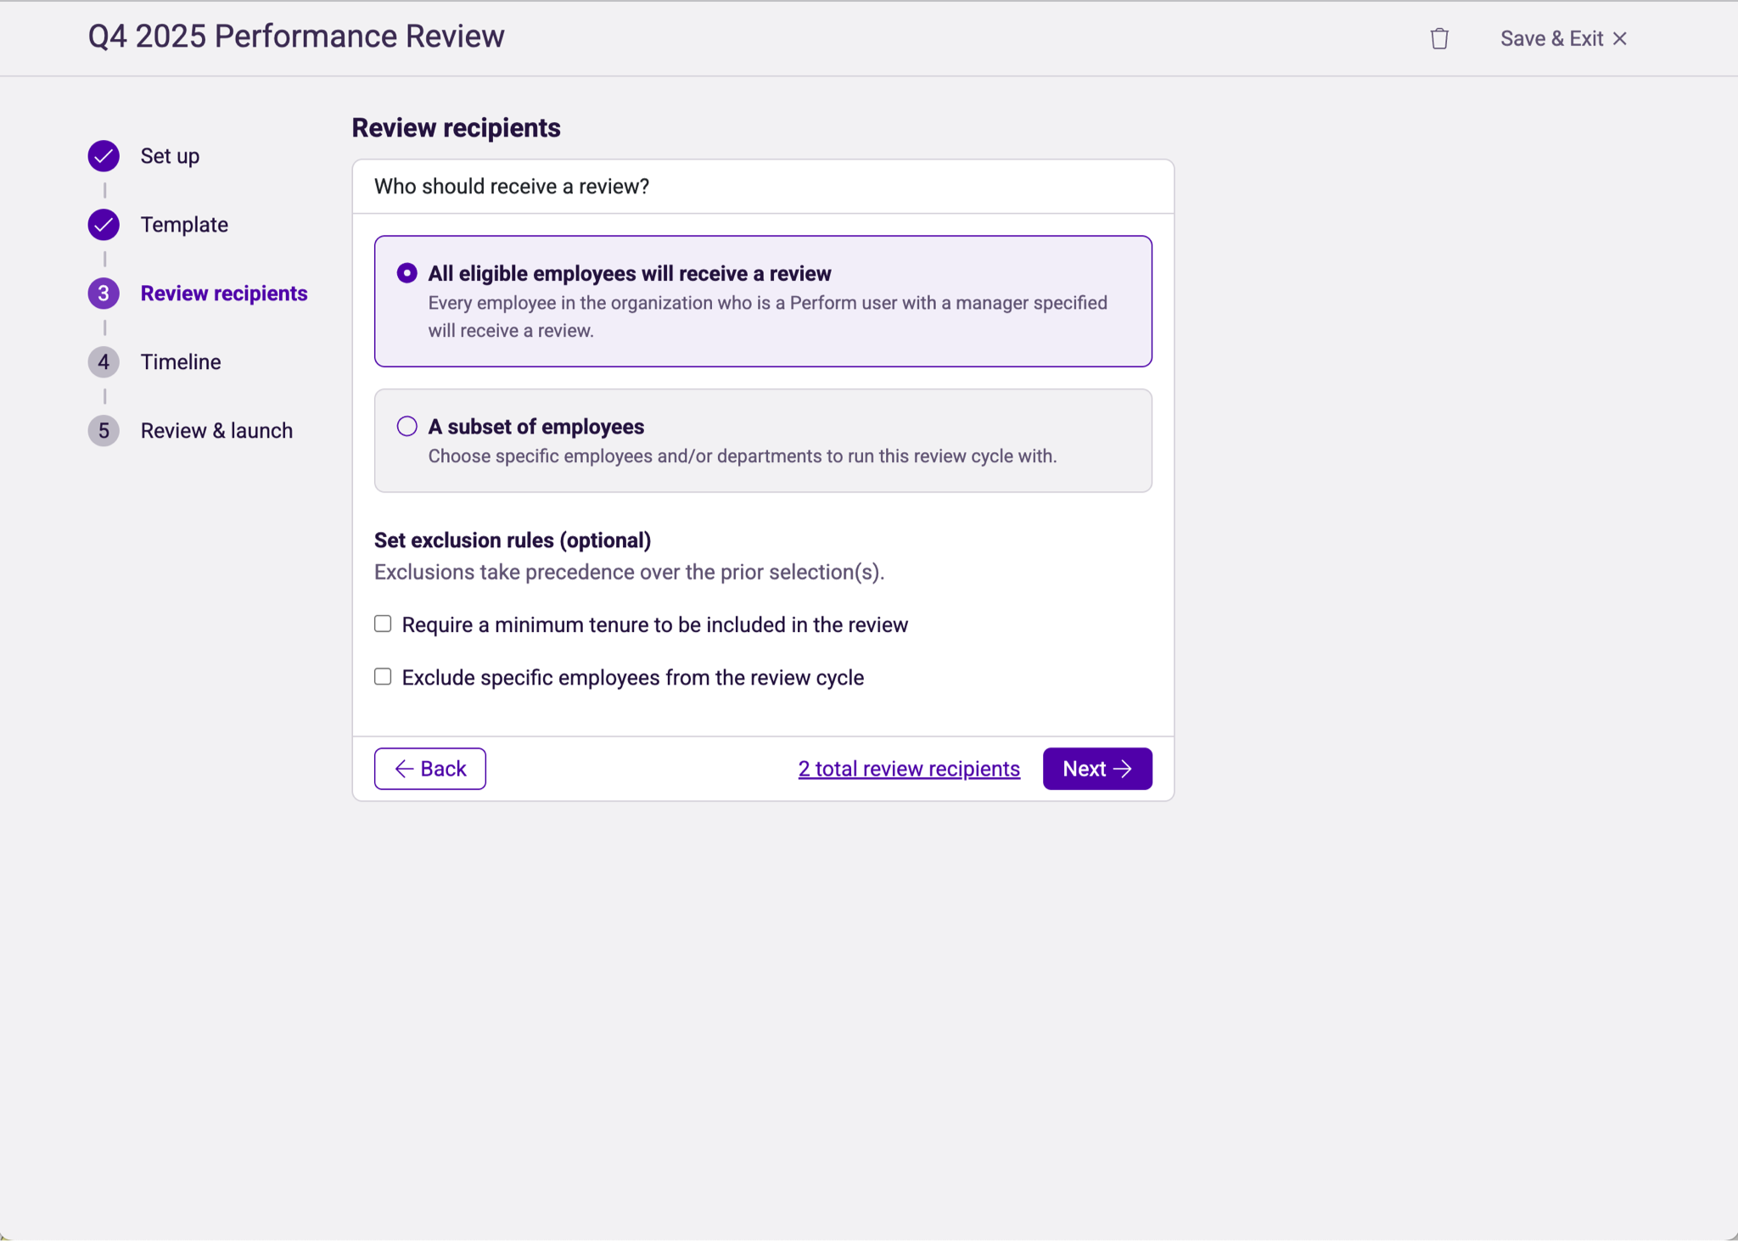Screen dimensions: 1738x1242
Task: Click the Template step label
Action: click(184, 225)
